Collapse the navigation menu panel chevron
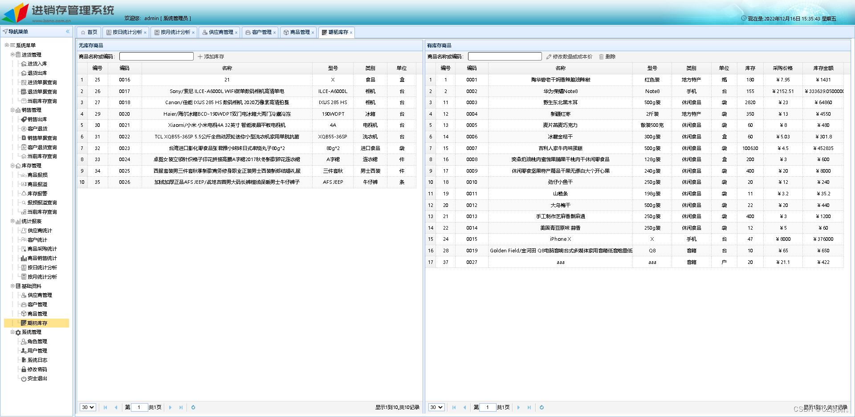Screen dimensions: 855x417 (68, 32)
